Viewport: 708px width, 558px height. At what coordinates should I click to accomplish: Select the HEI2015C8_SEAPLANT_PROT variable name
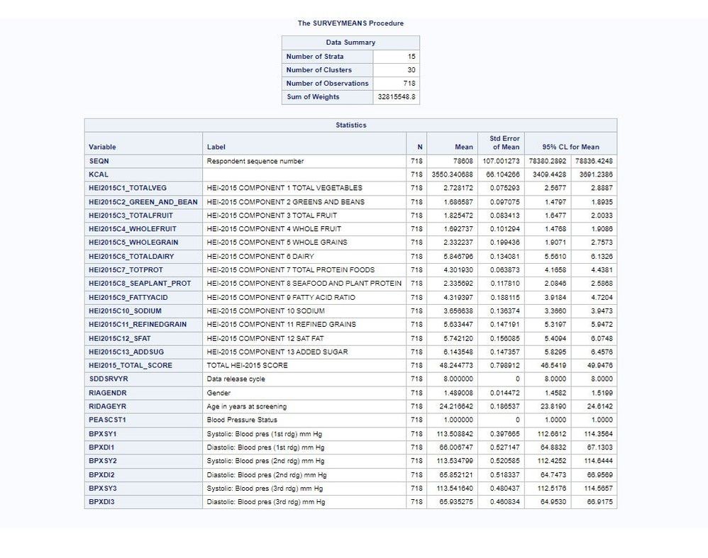[140, 284]
